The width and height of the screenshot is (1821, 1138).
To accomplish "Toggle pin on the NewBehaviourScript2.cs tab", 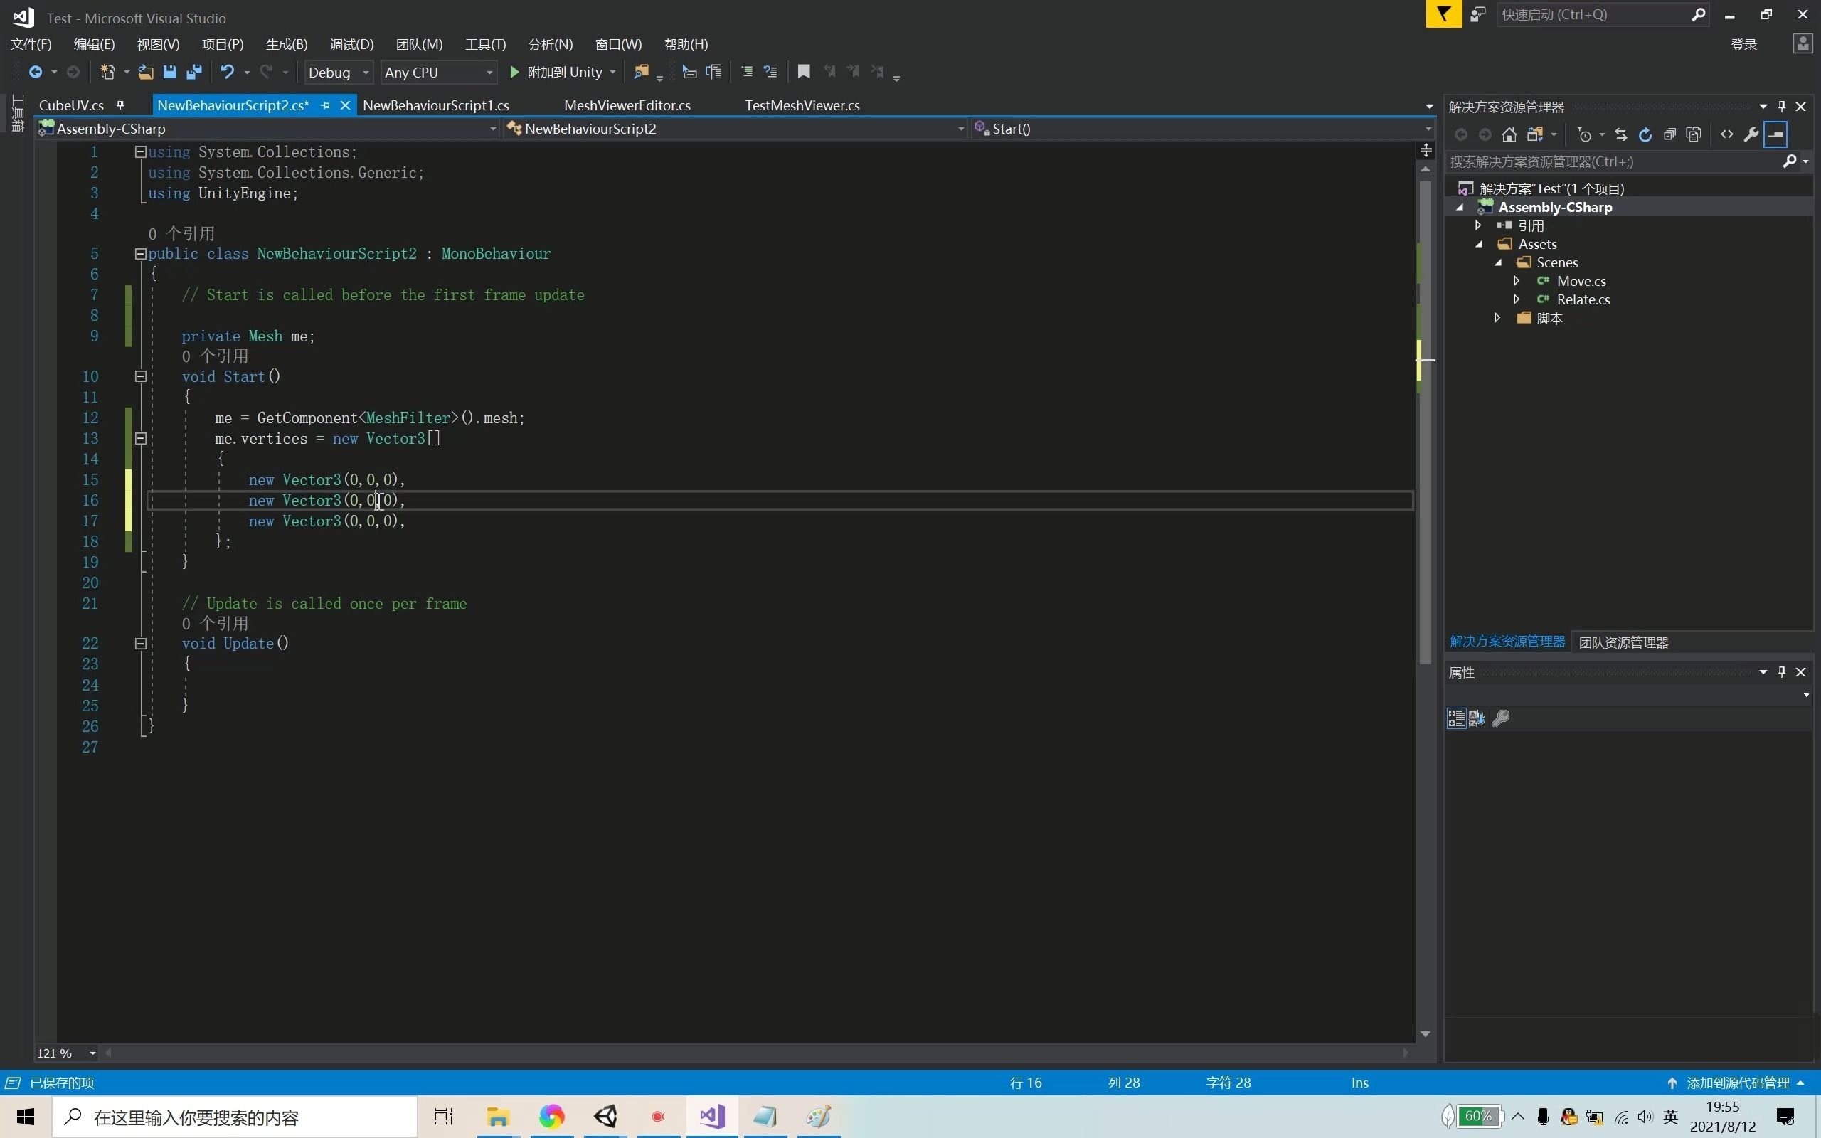I will pos(326,105).
